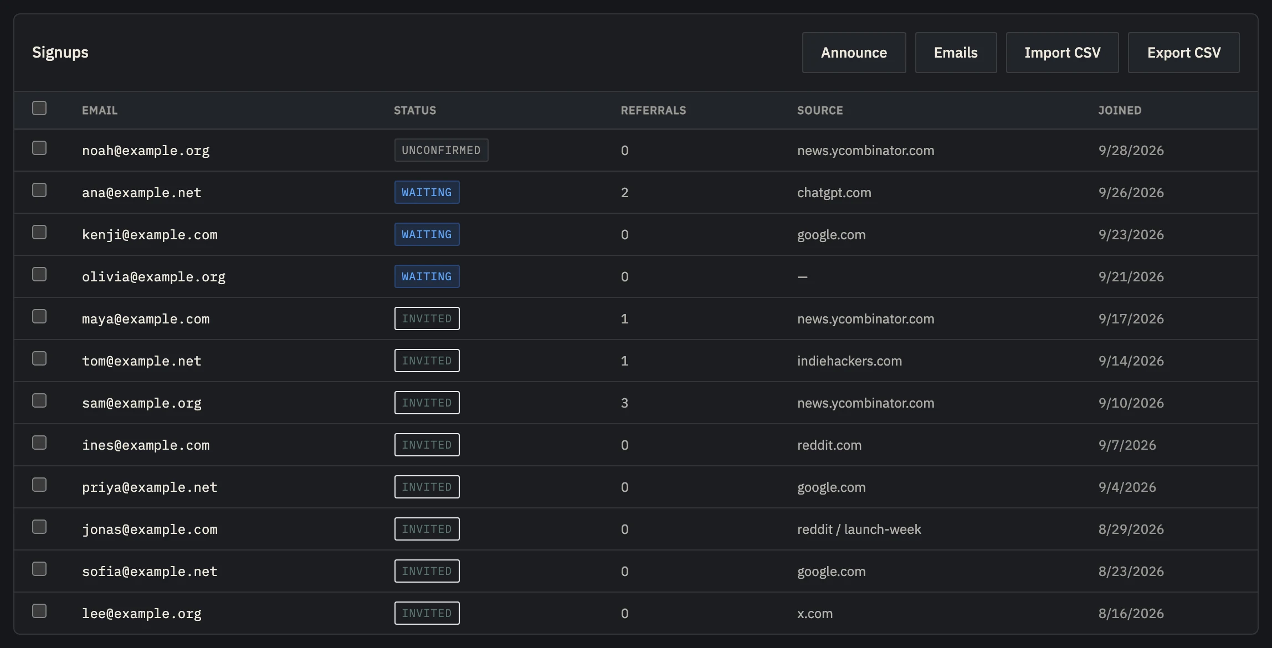Click the REFERRALS column header

pos(653,110)
